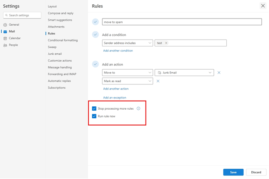Show info about stop processing rules
269x179 pixels.
(139, 108)
